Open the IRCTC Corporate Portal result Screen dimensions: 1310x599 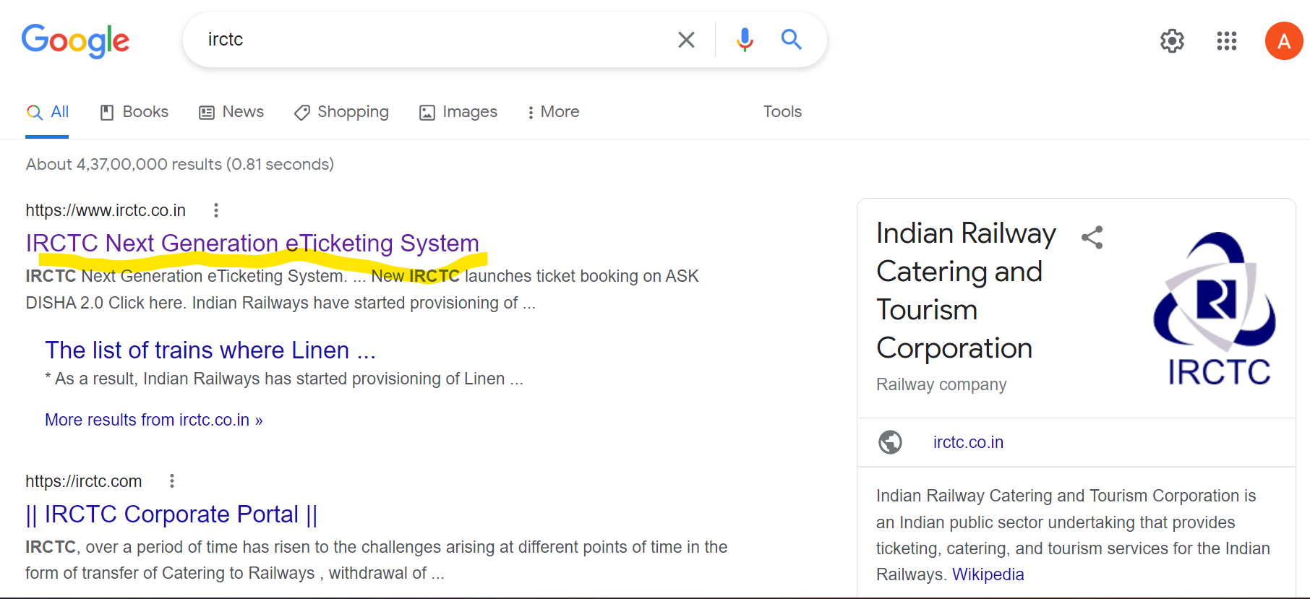click(x=171, y=514)
